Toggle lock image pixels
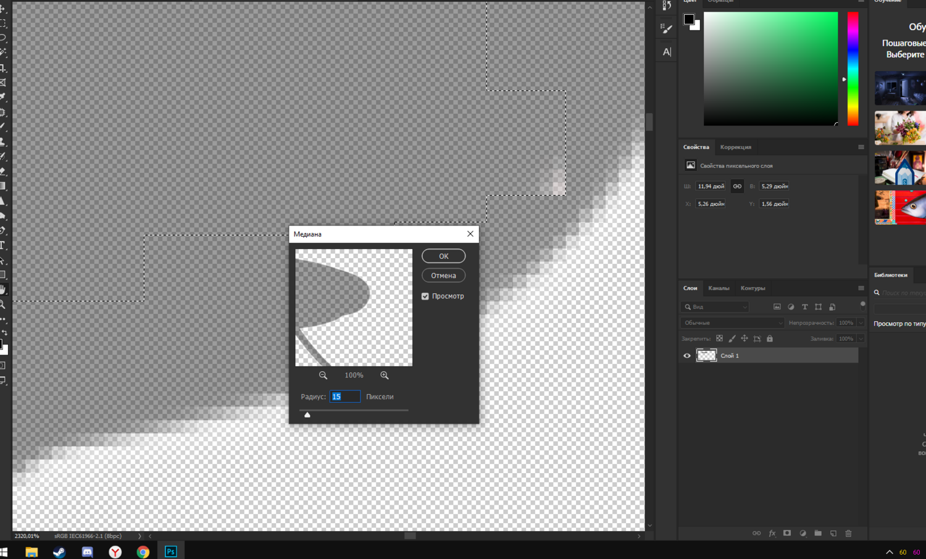This screenshot has width=926, height=559. (x=732, y=338)
